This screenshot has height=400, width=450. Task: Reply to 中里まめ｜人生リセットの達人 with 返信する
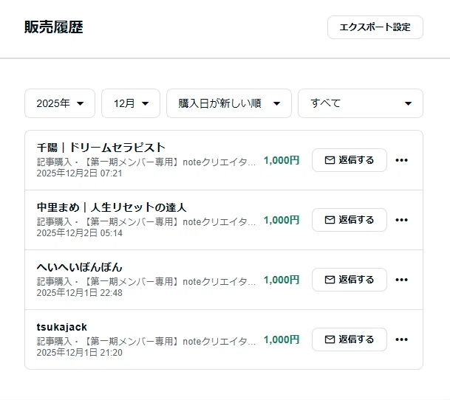tap(350, 220)
